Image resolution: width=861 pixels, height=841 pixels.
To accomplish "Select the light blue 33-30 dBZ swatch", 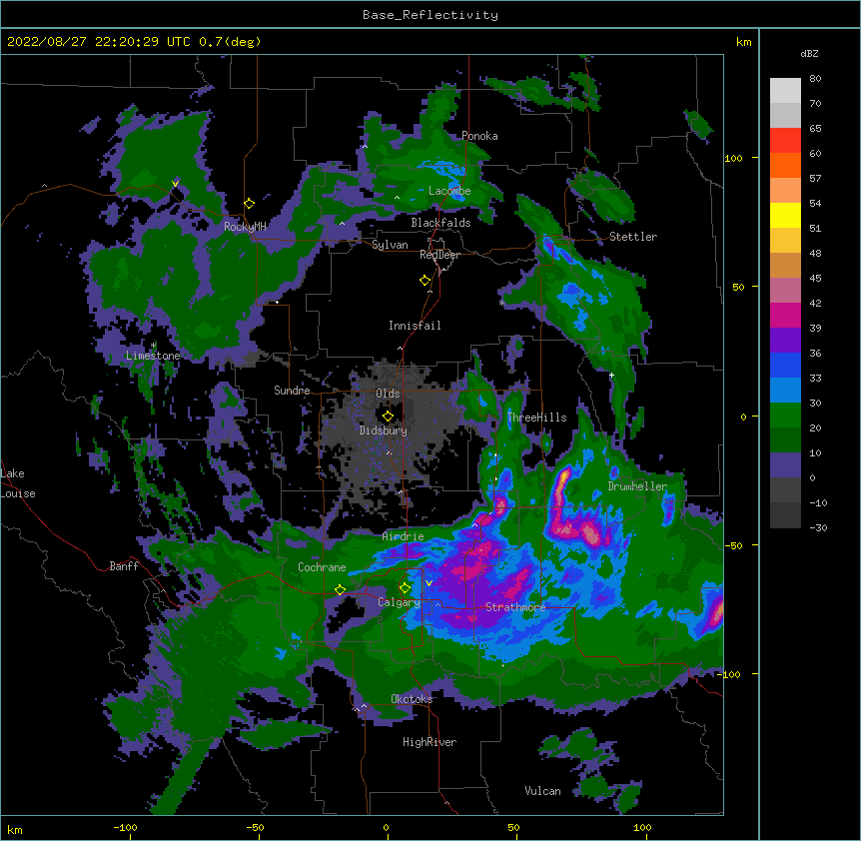I will [785, 391].
